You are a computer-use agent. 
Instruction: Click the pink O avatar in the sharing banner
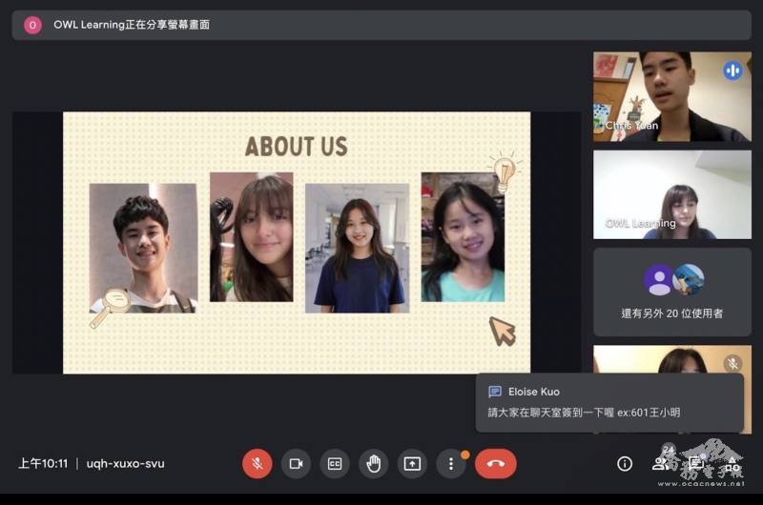click(32, 25)
